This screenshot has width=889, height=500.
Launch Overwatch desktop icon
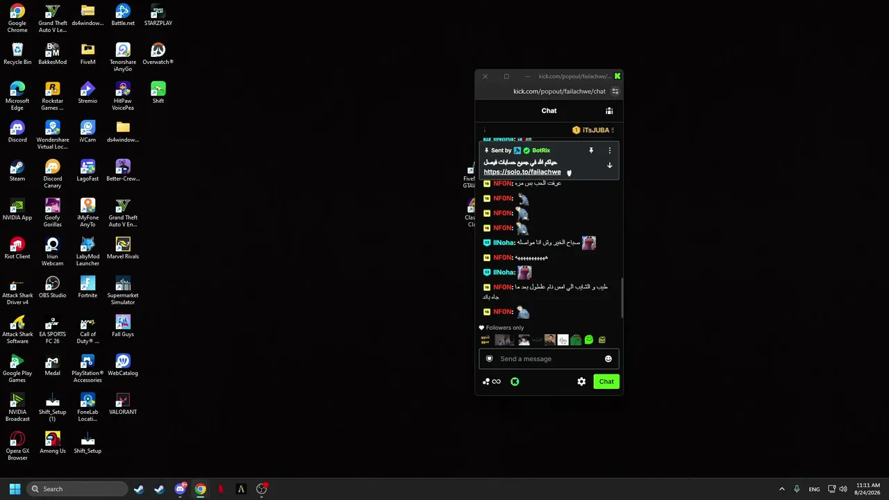tap(158, 54)
